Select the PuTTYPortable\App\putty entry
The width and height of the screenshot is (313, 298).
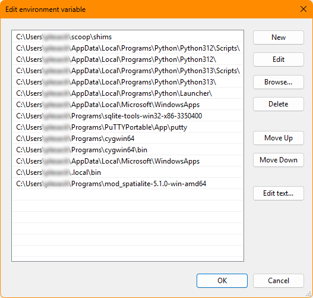click(128, 127)
